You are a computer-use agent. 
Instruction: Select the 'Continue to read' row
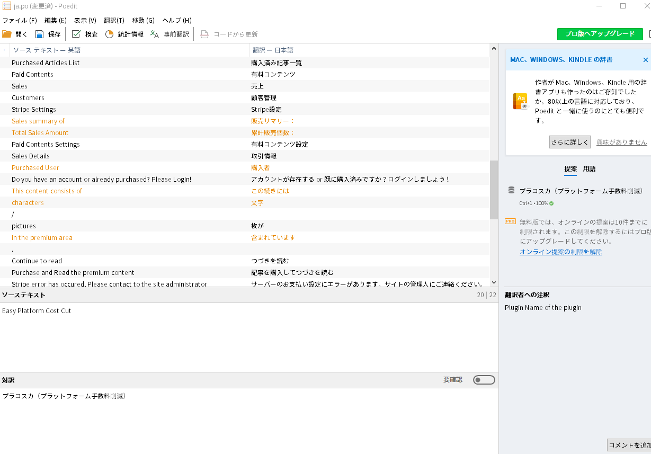245,261
